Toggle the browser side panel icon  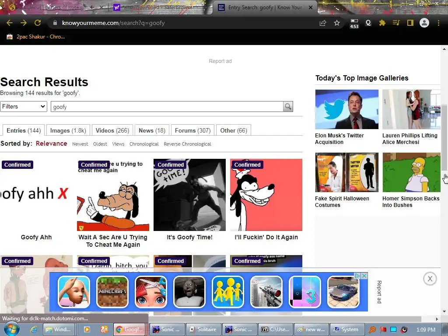410,23
